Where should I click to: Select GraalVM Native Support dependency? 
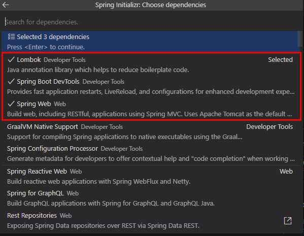click(150, 131)
